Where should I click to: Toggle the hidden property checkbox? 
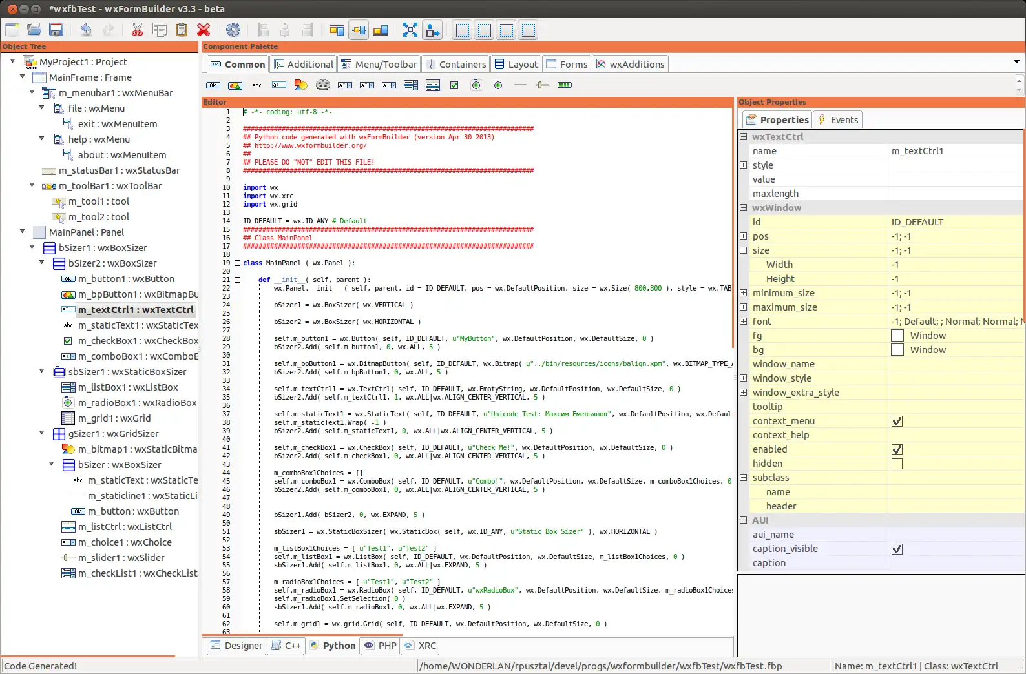click(x=897, y=464)
